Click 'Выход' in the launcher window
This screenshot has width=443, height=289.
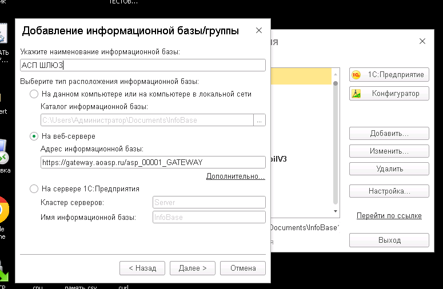click(x=389, y=240)
